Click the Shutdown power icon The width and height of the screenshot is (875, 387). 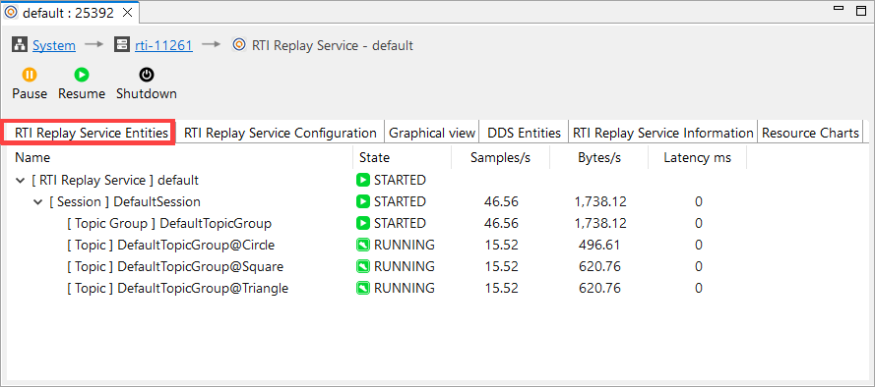point(147,74)
